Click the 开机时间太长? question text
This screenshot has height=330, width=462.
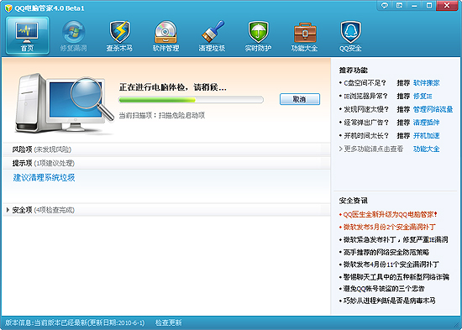tap(366, 135)
